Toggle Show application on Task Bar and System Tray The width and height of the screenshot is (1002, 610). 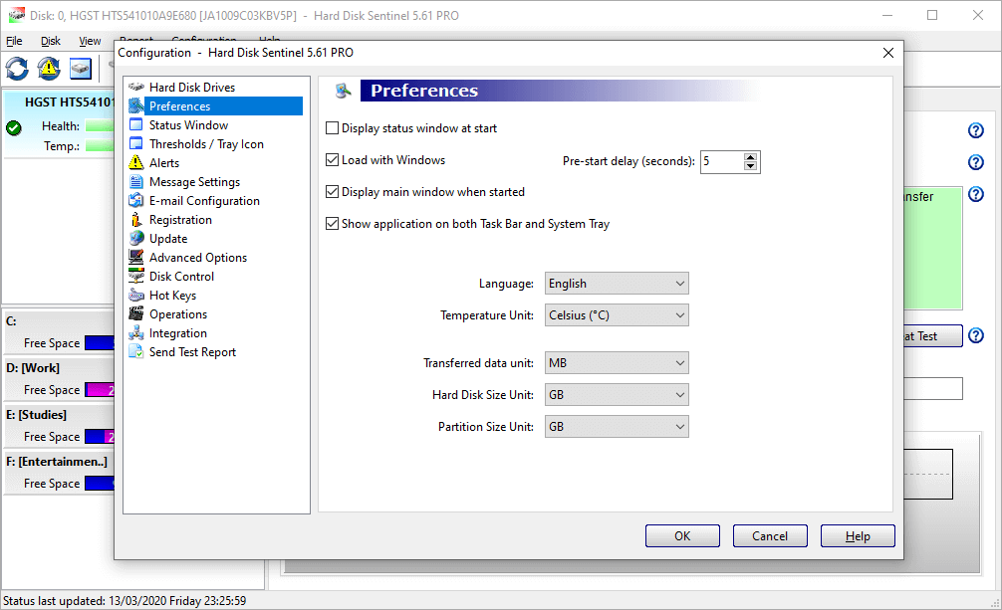click(332, 224)
